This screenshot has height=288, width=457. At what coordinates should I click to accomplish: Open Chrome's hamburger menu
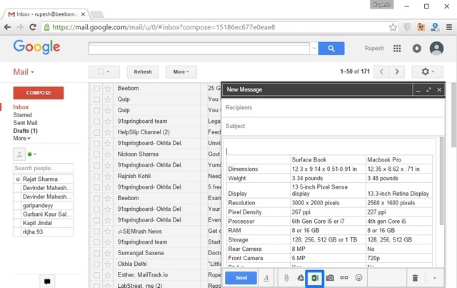click(x=449, y=27)
